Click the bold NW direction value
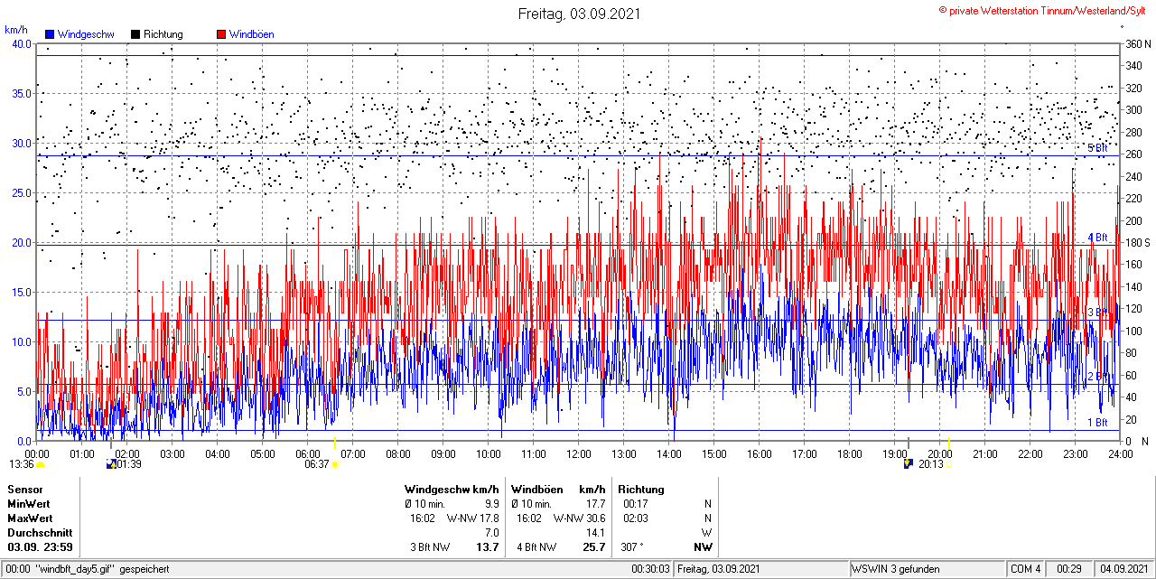 [x=703, y=547]
